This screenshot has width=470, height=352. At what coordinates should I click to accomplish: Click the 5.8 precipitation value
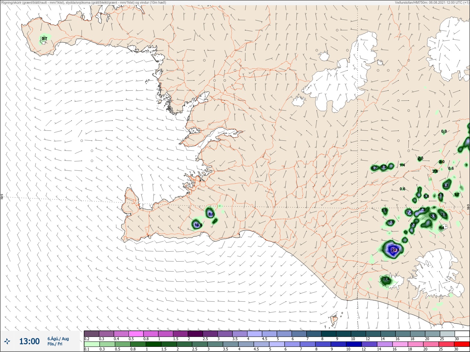[391, 222]
